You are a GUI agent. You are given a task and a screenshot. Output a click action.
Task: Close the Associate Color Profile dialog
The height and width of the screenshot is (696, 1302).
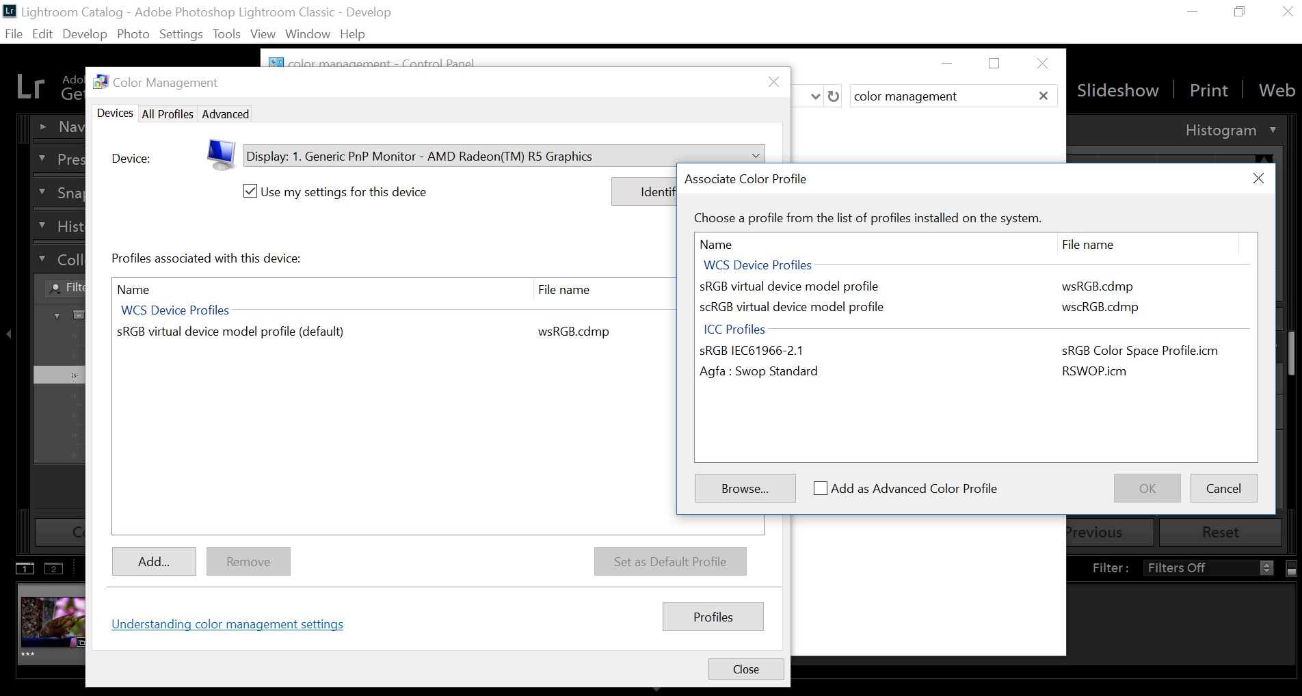[1258, 178]
